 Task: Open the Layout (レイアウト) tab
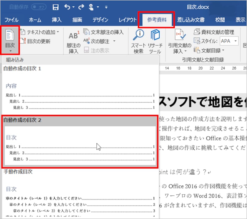128,20
